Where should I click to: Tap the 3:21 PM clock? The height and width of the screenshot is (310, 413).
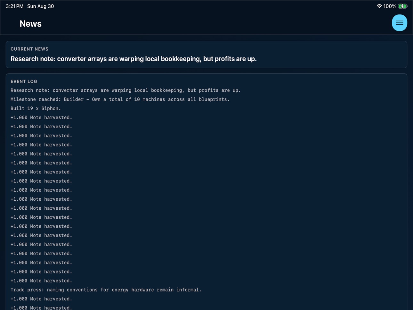point(14,6)
